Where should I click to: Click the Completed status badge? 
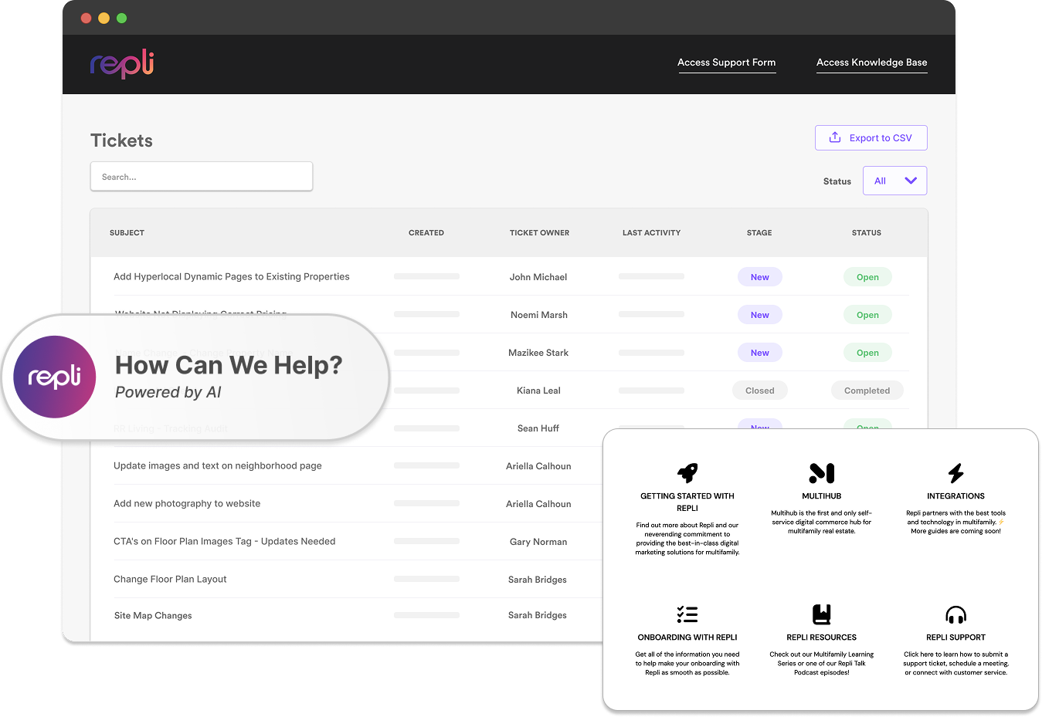(x=867, y=391)
